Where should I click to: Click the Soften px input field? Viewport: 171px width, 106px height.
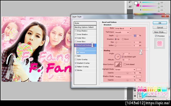point(136,46)
